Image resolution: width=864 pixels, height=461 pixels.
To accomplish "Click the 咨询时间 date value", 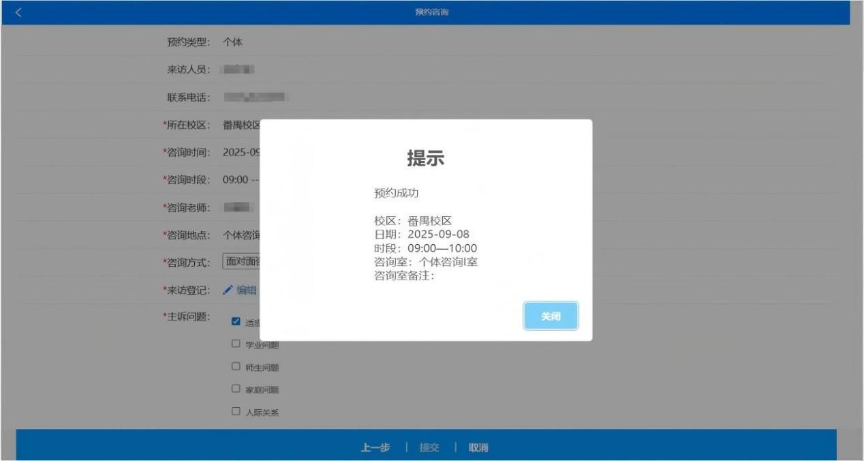I will [241, 152].
